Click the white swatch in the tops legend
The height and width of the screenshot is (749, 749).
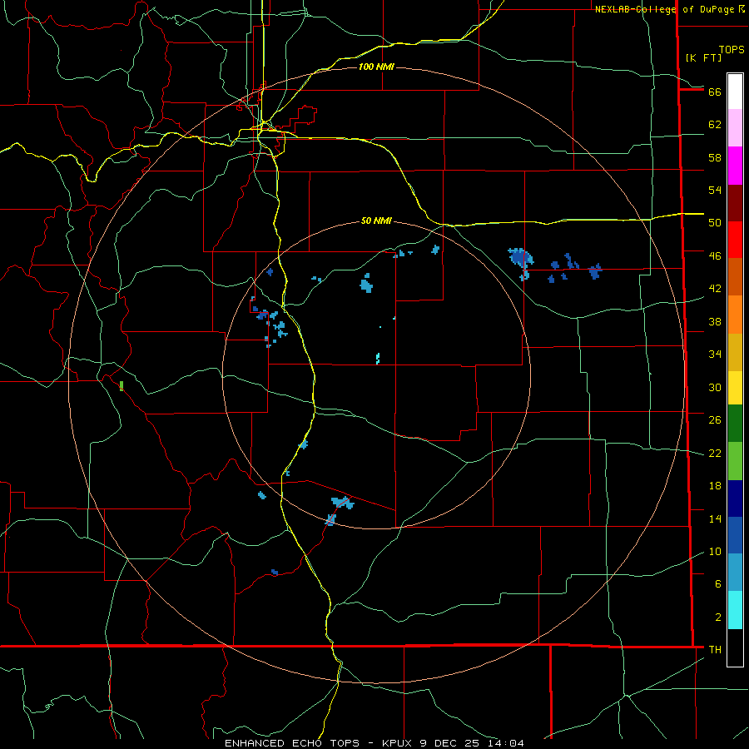735,92
